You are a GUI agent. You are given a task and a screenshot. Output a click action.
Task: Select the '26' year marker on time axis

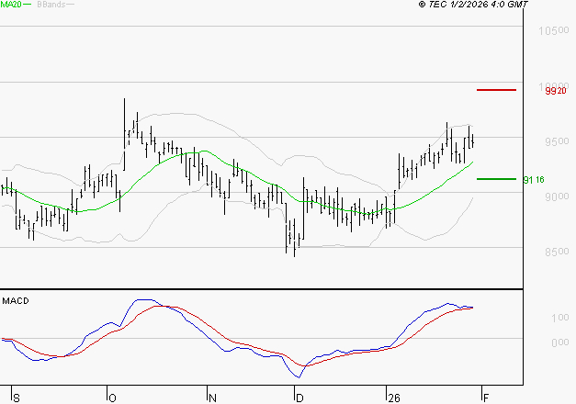coord(393,396)
